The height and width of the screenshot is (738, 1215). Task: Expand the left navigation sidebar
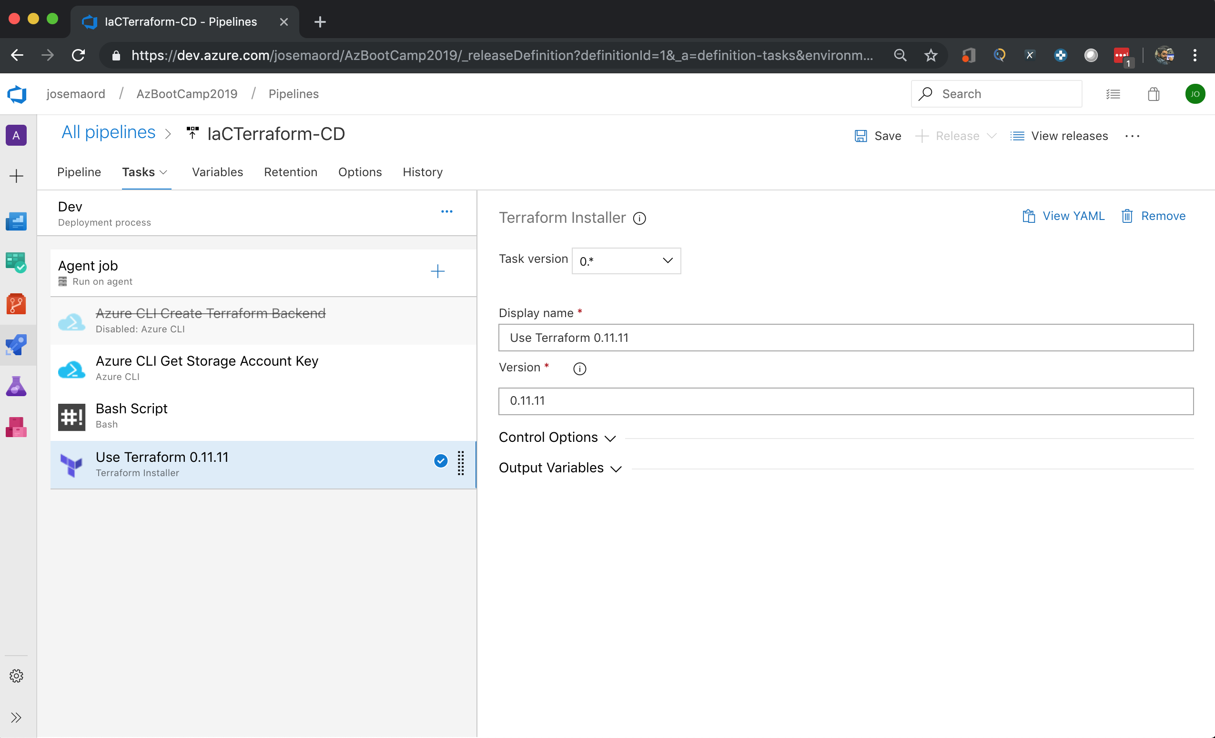(x=16, y=718)
